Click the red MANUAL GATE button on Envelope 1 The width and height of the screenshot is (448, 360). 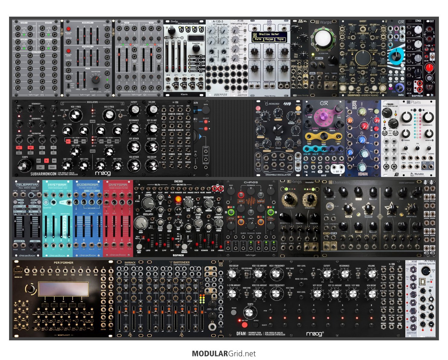click(x=69, y=29)
